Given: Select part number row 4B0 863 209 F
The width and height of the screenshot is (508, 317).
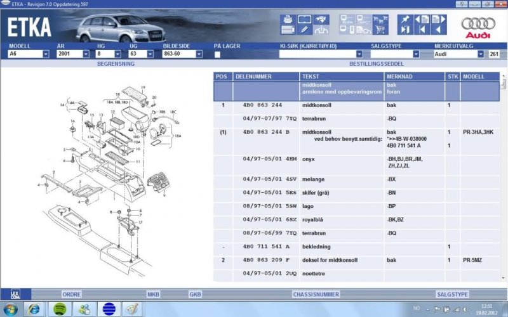Looking at the screenshot, I should (267, 261).
